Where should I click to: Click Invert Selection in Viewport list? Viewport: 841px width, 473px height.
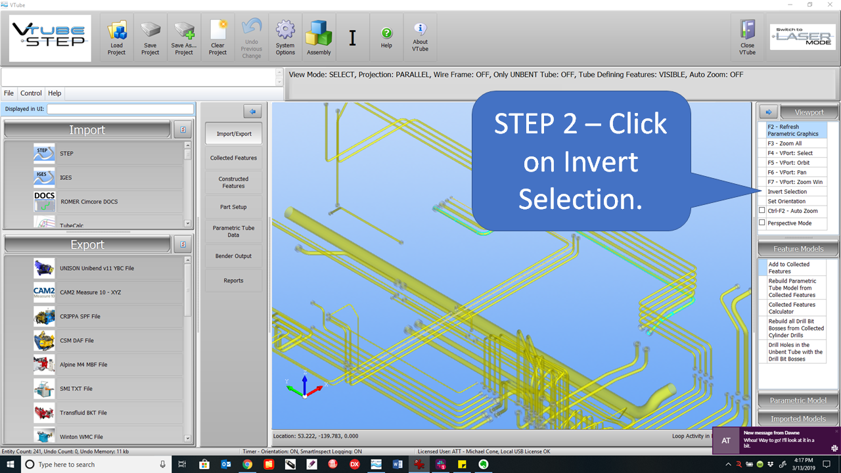pos(787,192)
